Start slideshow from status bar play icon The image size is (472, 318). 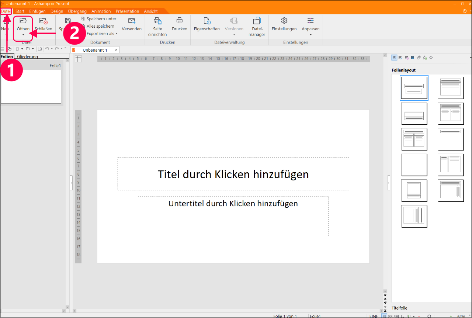409,316
